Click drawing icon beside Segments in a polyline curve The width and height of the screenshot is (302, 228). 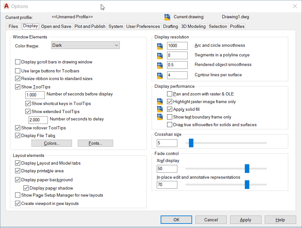(x=160, y=56)
